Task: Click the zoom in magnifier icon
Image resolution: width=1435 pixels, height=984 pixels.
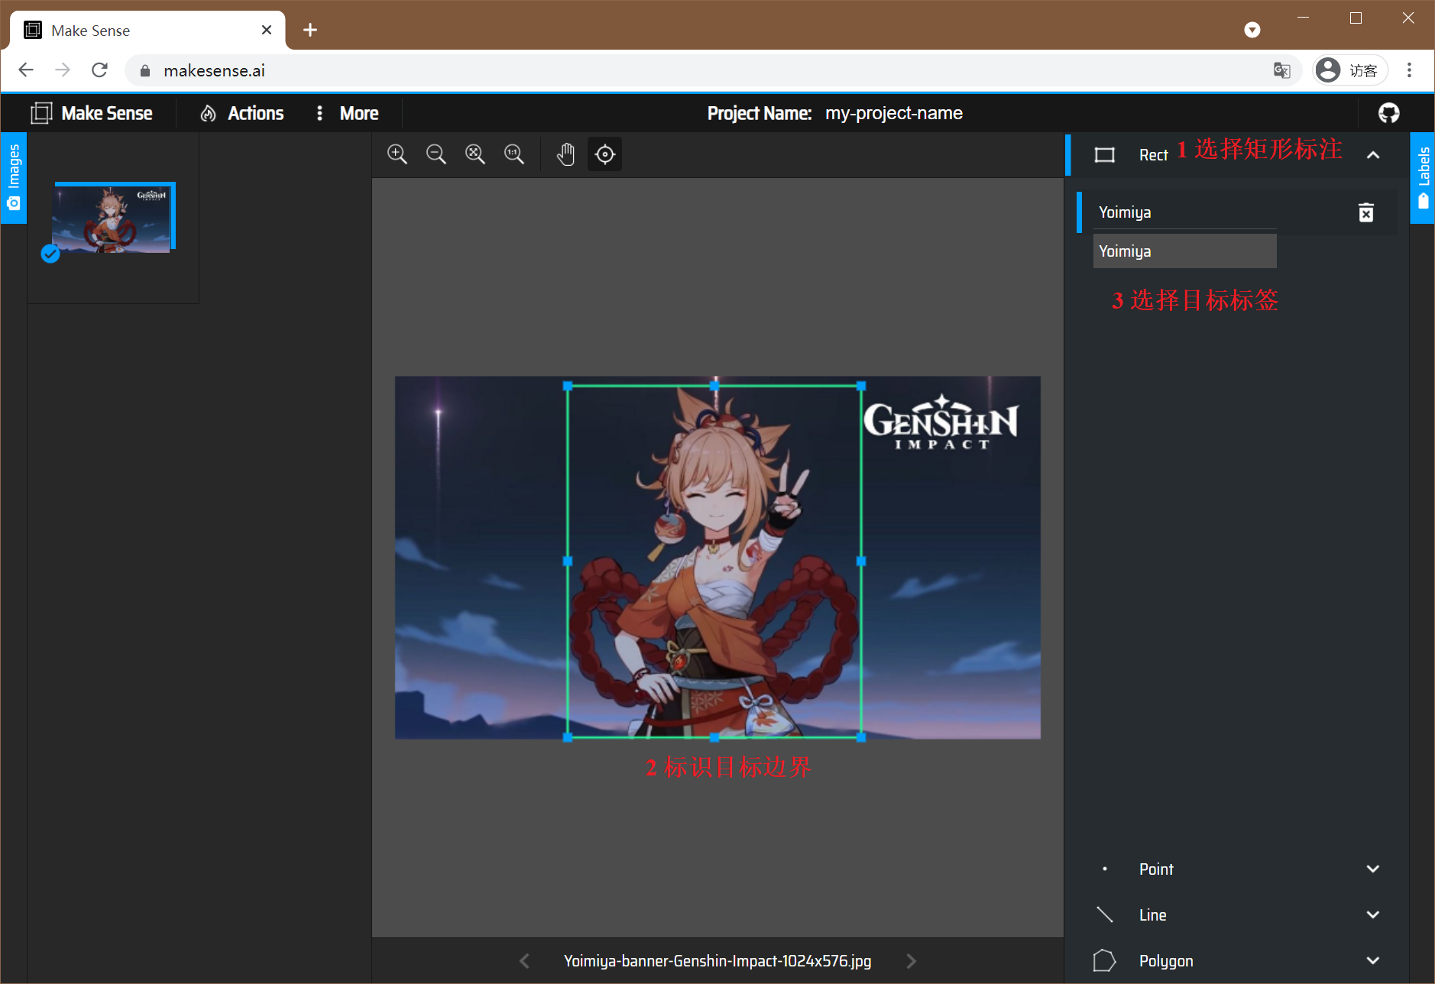Action: tap(397, 154)
